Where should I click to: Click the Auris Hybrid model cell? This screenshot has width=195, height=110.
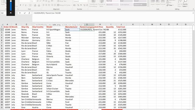coord(55,64)
